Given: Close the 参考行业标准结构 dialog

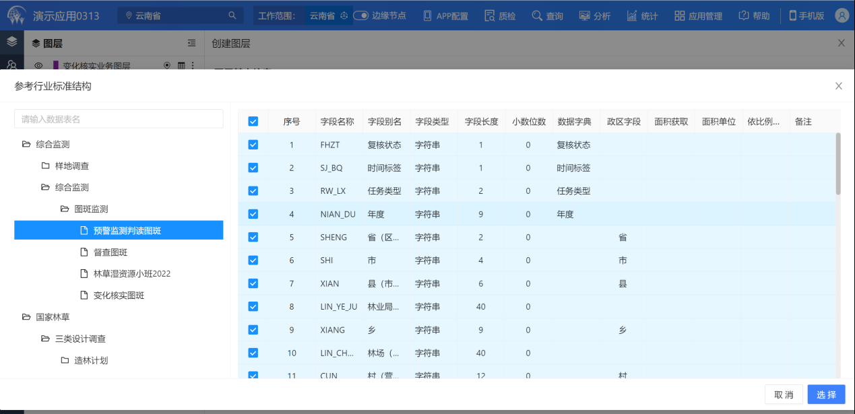Looking at the screenshot, I should point(839,86).
